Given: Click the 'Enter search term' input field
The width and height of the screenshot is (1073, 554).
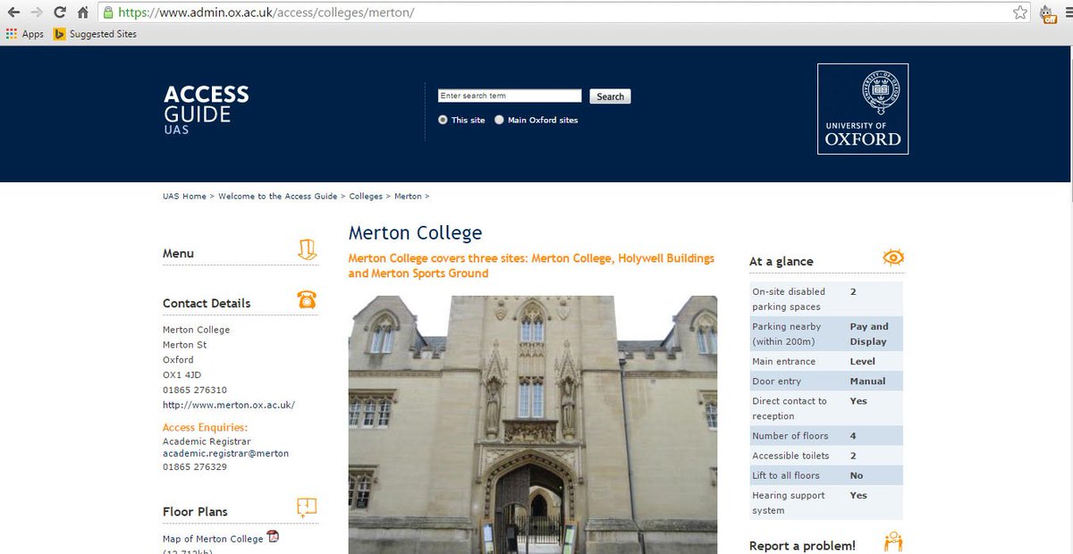Looking at the screenshot, I should (x=510, y=96).
